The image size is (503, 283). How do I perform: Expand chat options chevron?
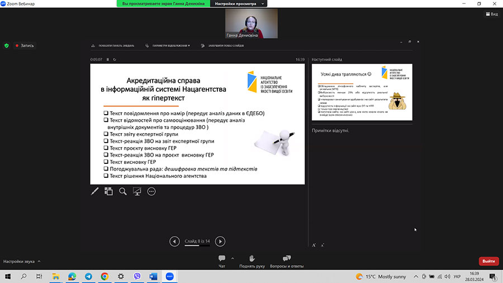(x=232, y=258)
